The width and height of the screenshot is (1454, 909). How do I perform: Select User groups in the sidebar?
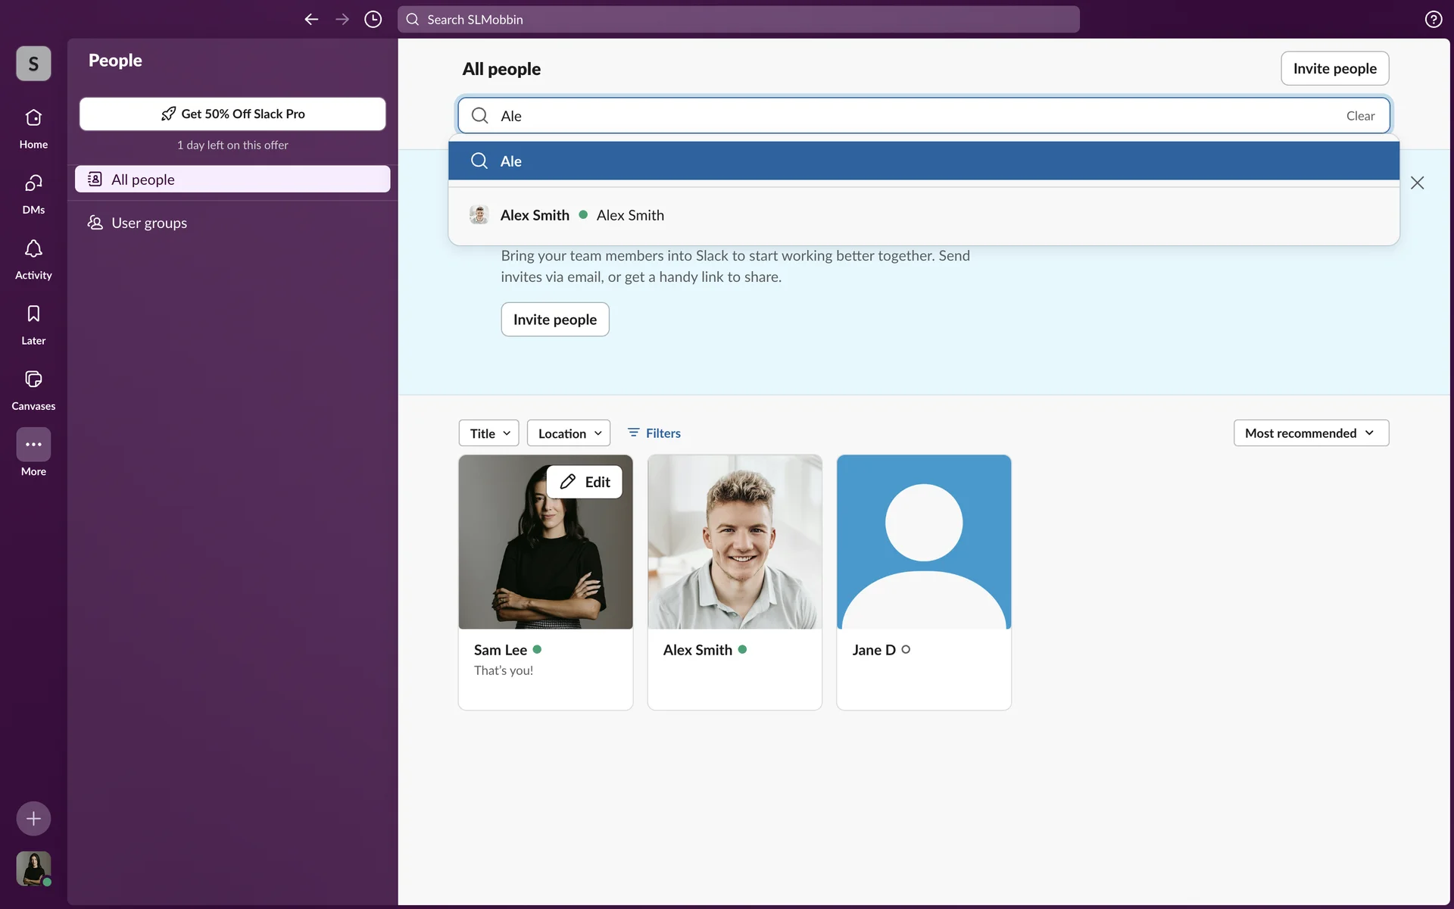(x=149, y=223)
